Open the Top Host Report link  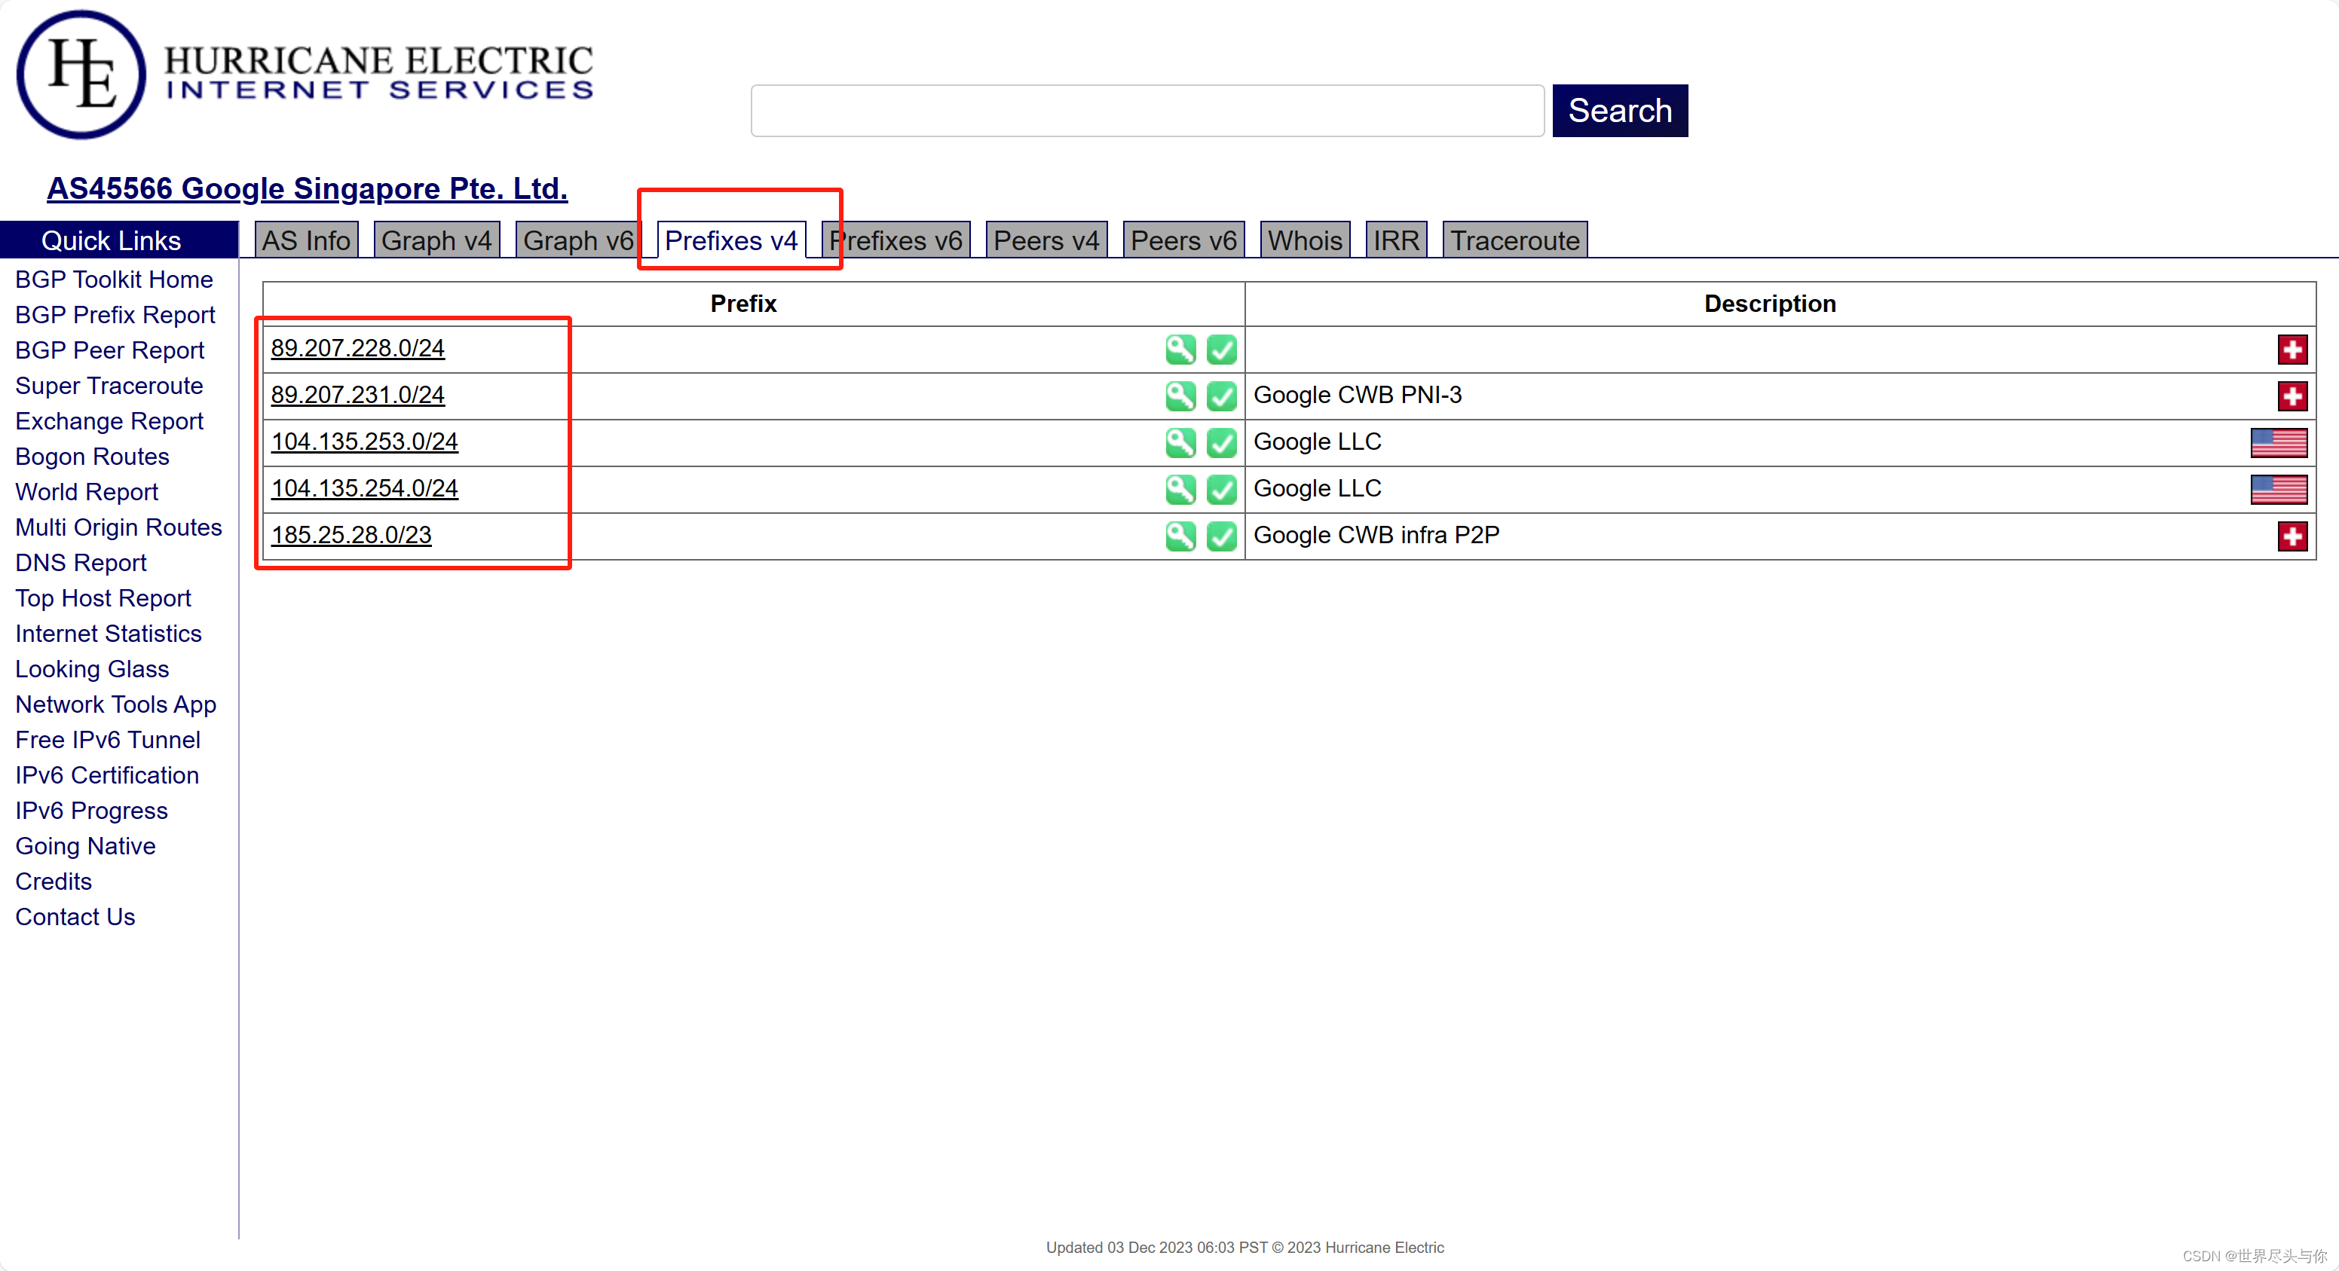coord(103,598)
